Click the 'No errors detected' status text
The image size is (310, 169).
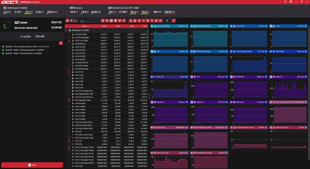click(x=26, y=28)
